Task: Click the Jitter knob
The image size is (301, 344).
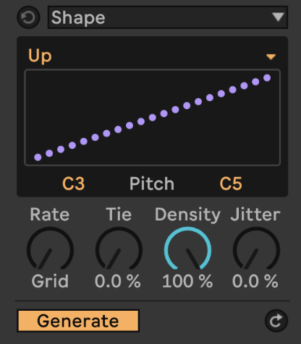Action: click(256, 249)
